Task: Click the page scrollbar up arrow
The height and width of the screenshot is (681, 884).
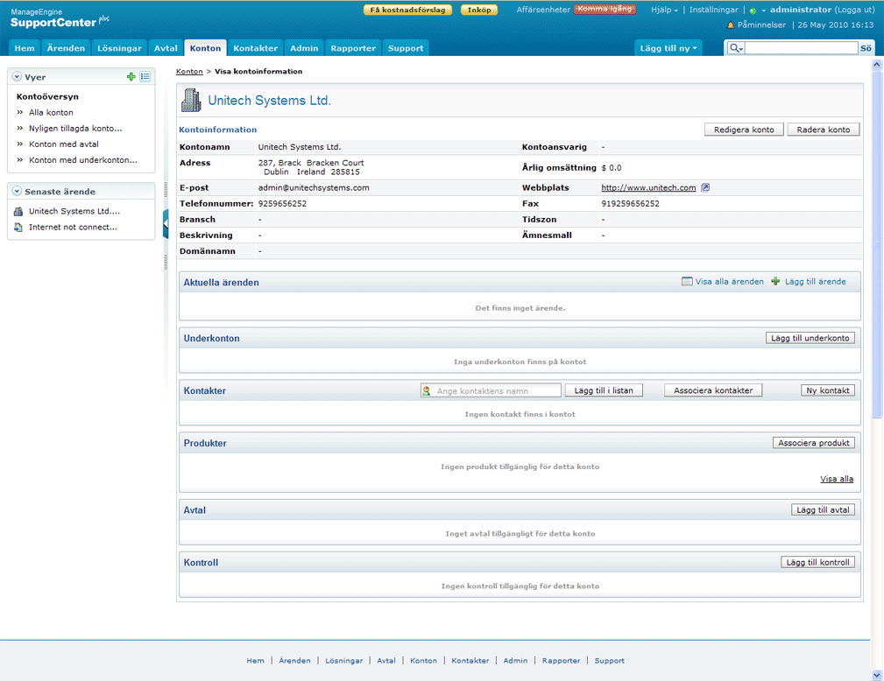Action: tap(877, 64)
